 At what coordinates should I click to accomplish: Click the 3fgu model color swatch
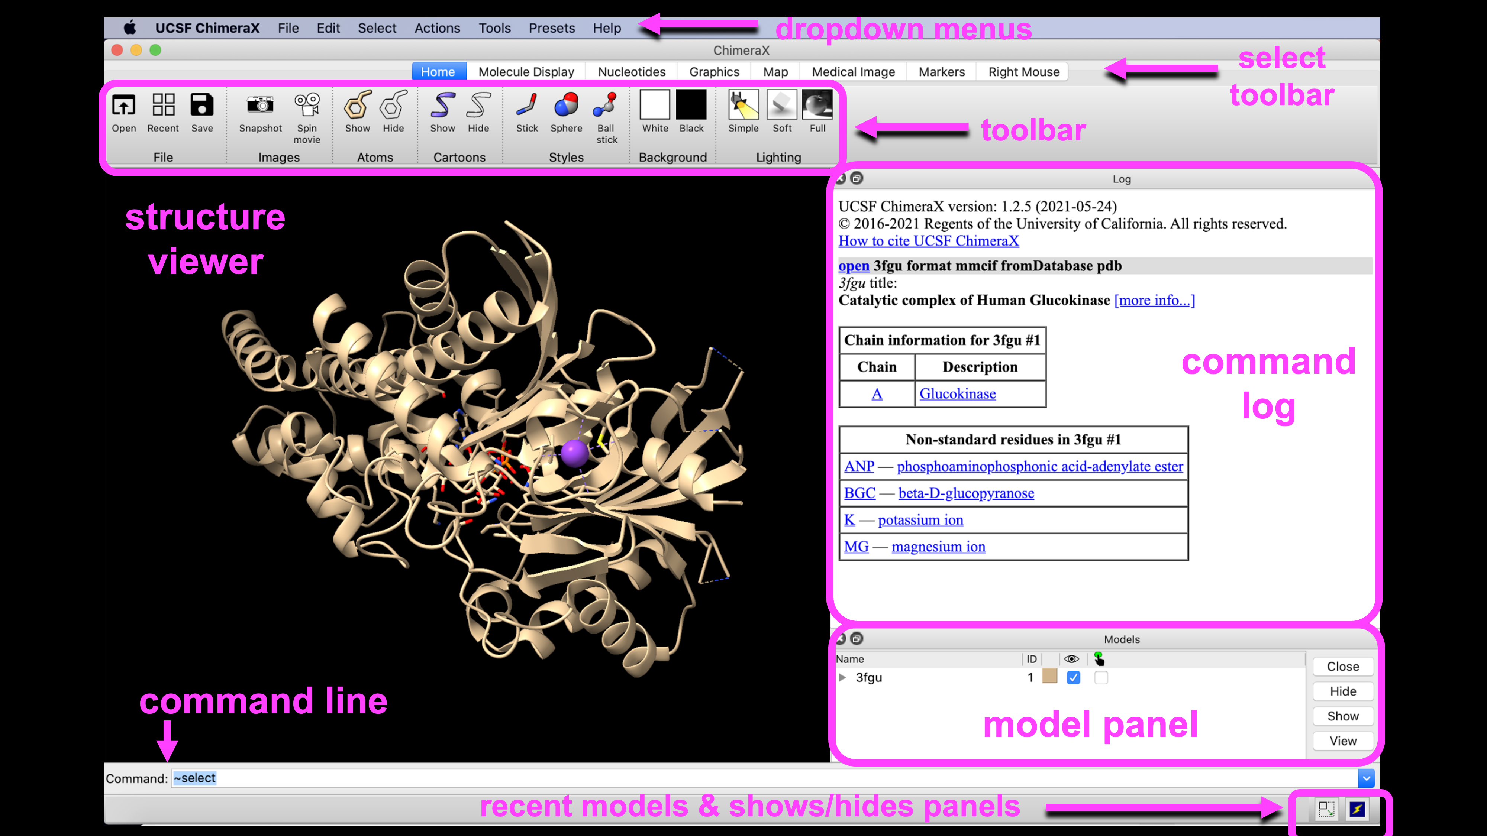1049,676
